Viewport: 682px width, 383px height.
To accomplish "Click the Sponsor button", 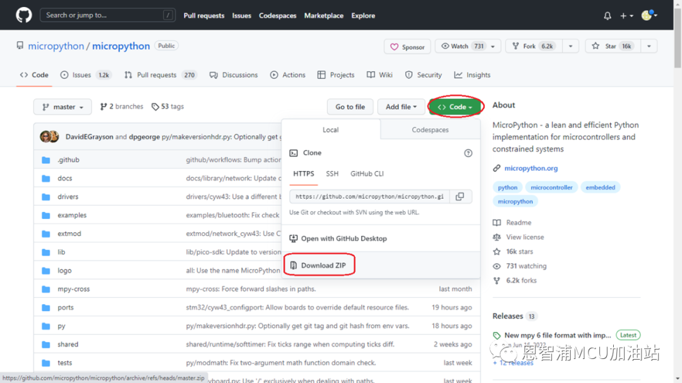I will 407,47.
